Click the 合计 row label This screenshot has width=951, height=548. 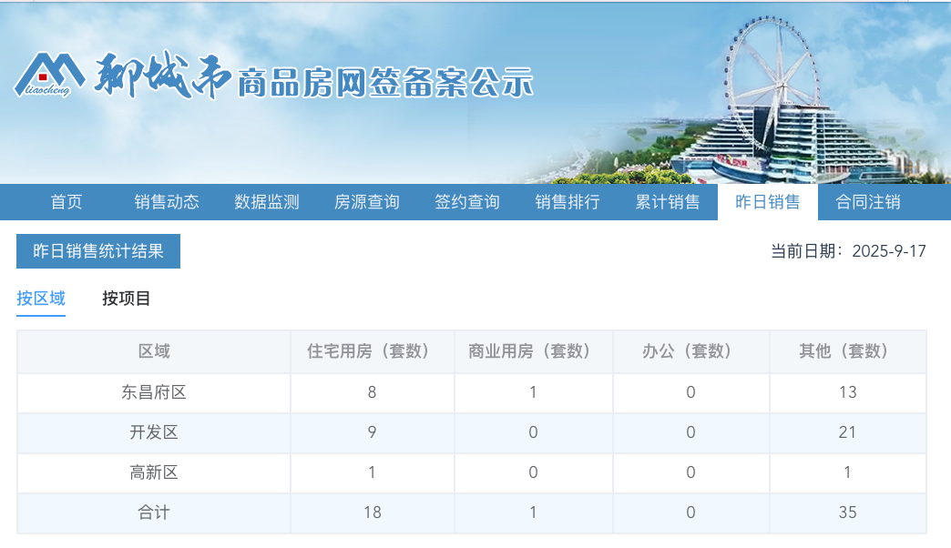[153, 512]
